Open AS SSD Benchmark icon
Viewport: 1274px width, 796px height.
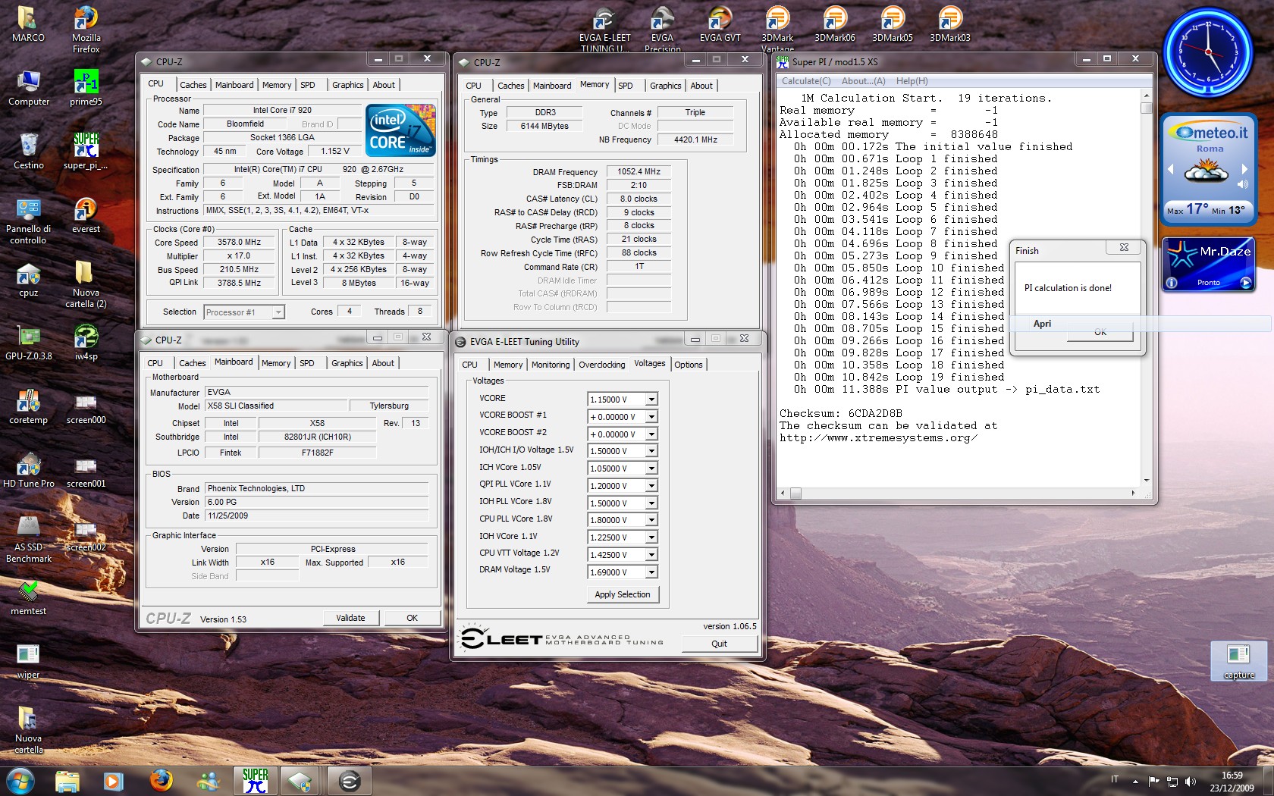[x=28, y=540]
